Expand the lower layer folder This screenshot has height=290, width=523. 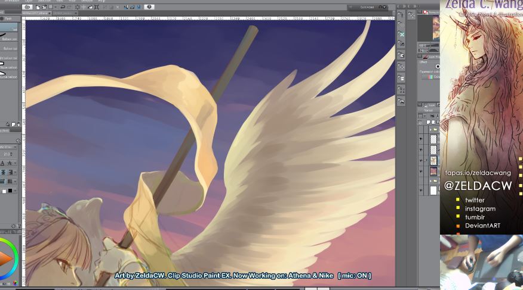(431, 181)
